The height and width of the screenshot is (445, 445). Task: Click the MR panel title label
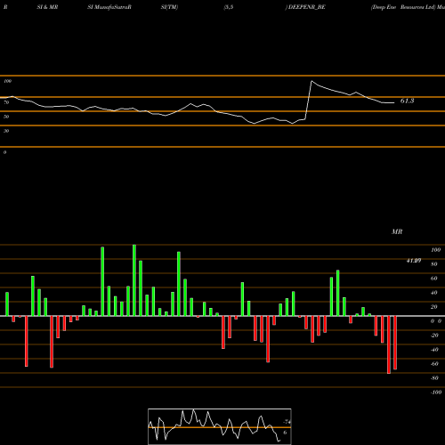397,231
